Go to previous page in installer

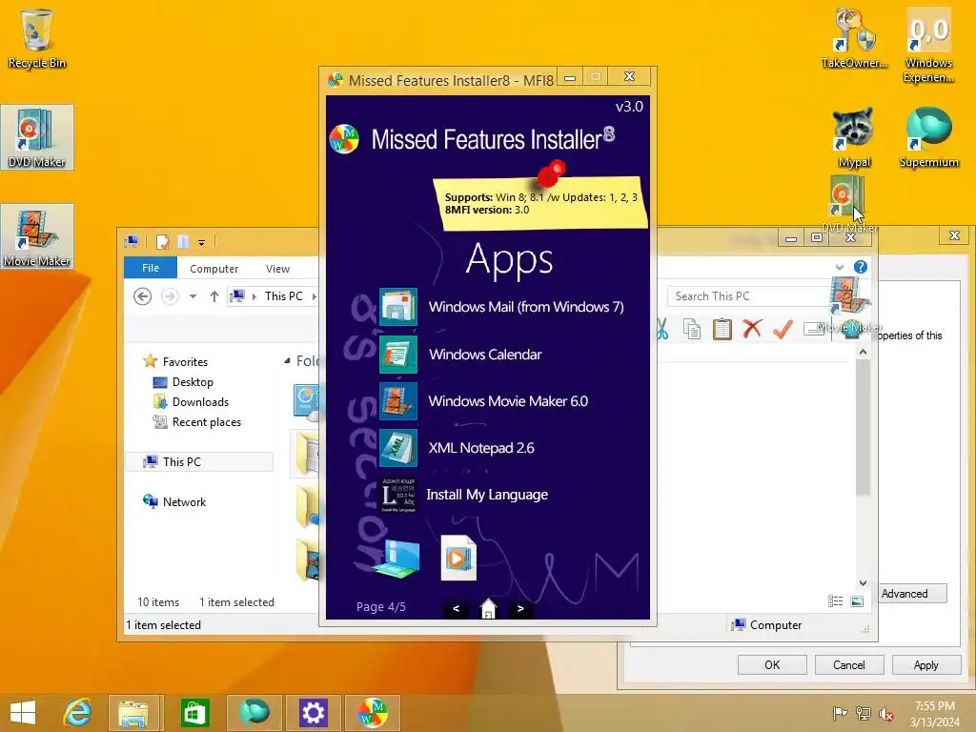tap(456, 608)
